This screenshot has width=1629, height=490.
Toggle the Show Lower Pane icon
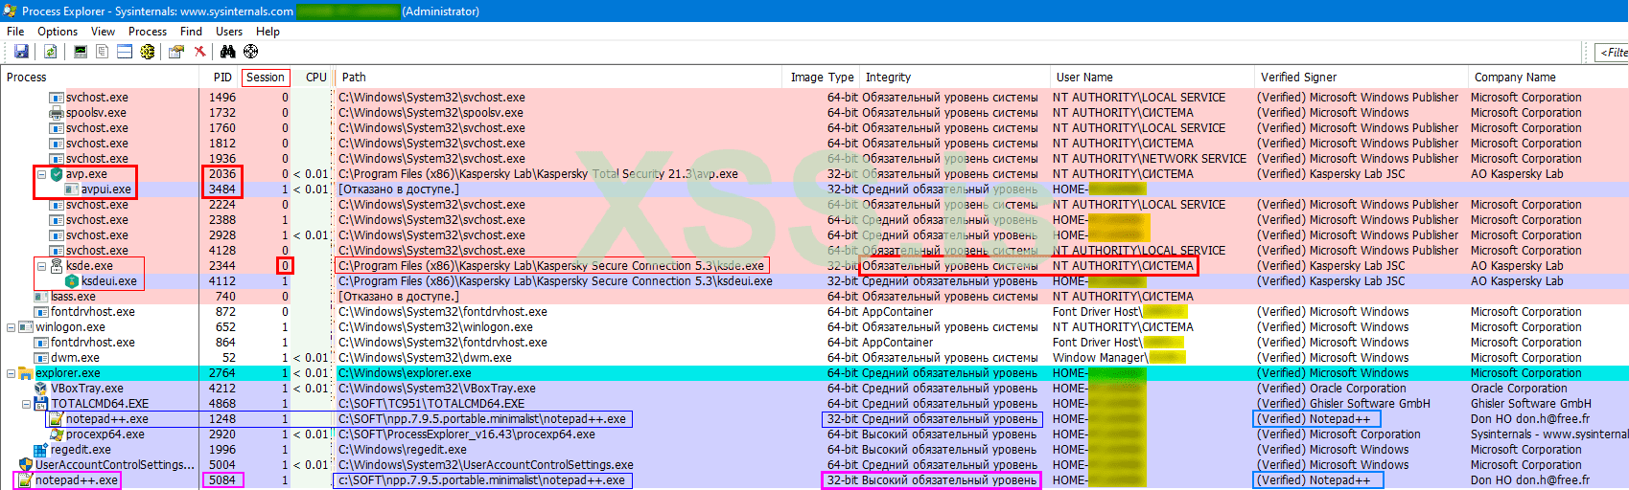[x=125, y=52]
